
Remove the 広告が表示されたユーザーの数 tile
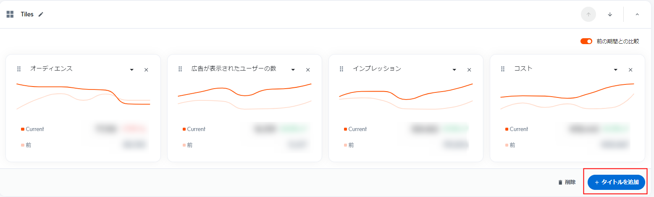coord(308,70)
